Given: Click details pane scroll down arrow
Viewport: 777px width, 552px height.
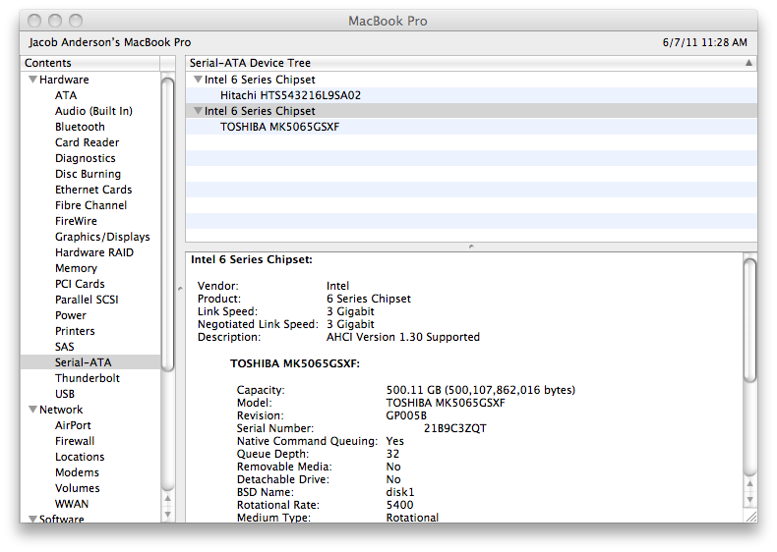Looking at the screenshot, I should (x=750, y=500).
